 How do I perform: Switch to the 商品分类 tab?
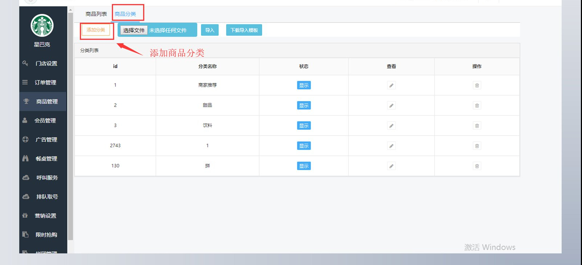pyautogui.click(x=125, y=14)
